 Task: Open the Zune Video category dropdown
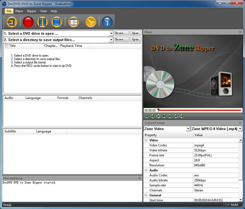pyautogui.click(x=188, y=129)
